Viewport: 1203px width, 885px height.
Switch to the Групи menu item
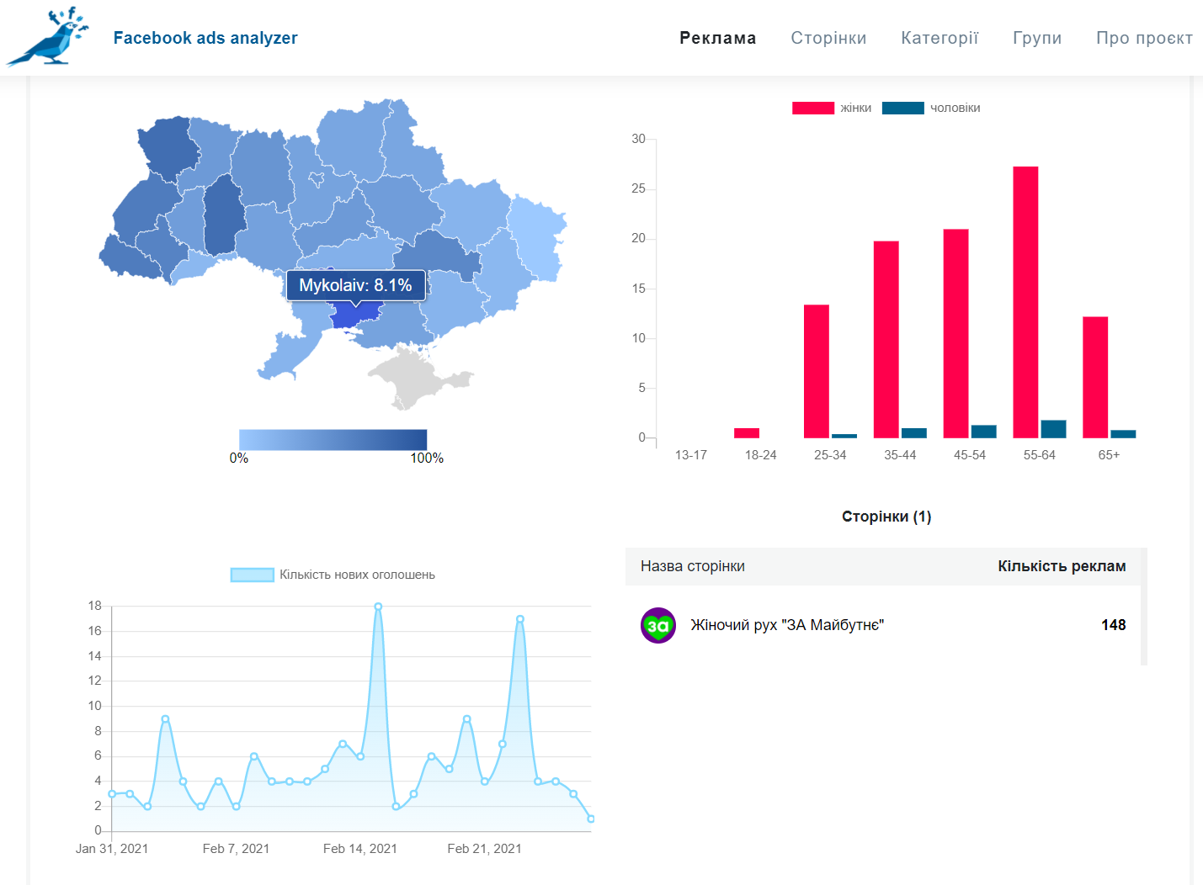pos(1037,38)
